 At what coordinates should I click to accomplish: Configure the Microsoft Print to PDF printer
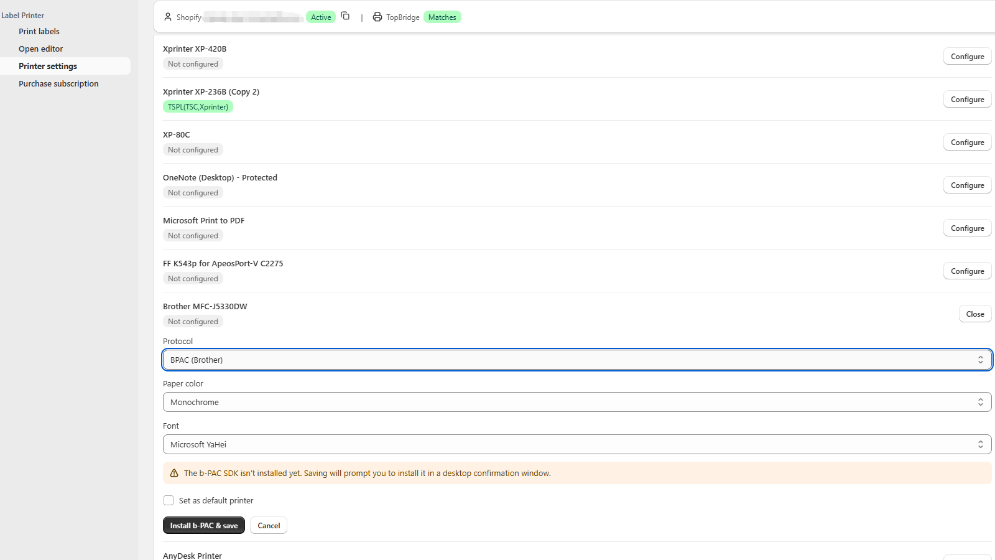[x=967, y=228]
